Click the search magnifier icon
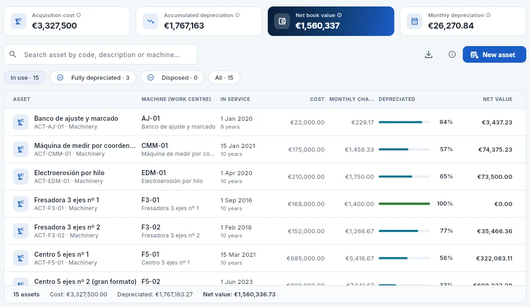 pyautogui.click(x=13, y=54)
